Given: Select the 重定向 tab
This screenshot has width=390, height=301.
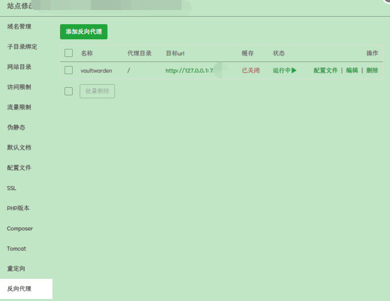Looking at the screenshot, I should 16,269.
